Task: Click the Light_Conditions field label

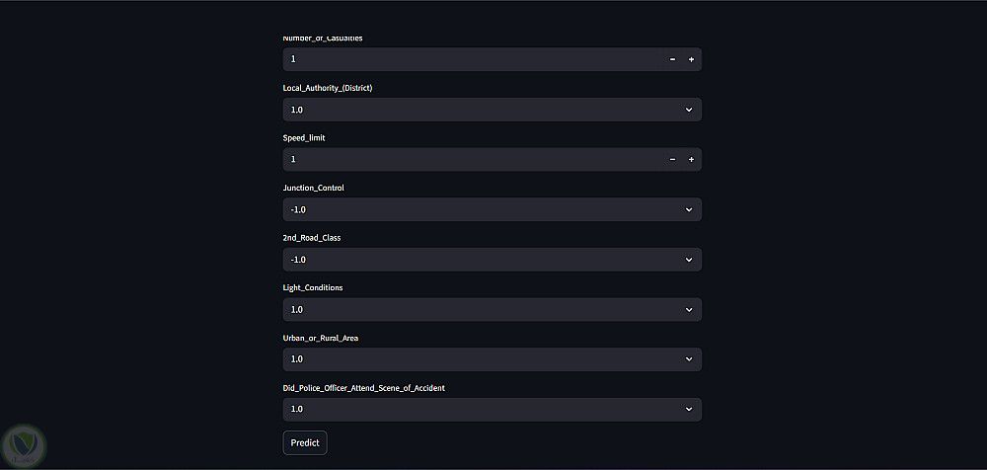Action: pos(313,287)
